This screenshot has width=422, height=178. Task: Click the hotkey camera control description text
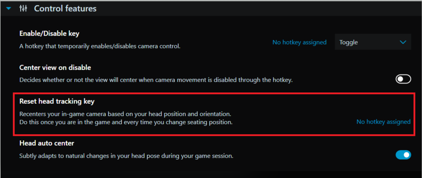tap(100, 46)
